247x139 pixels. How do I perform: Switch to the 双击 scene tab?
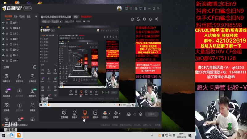16,17
